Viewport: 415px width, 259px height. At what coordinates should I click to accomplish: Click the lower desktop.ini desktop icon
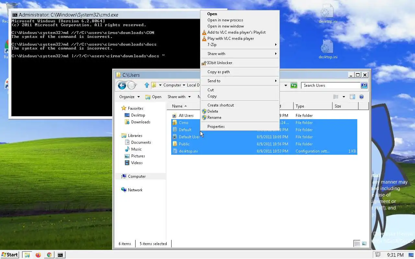[328, 50]
